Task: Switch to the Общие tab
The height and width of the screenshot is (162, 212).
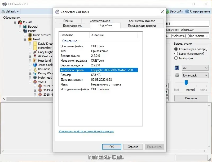Action: [x=68, y=21]
